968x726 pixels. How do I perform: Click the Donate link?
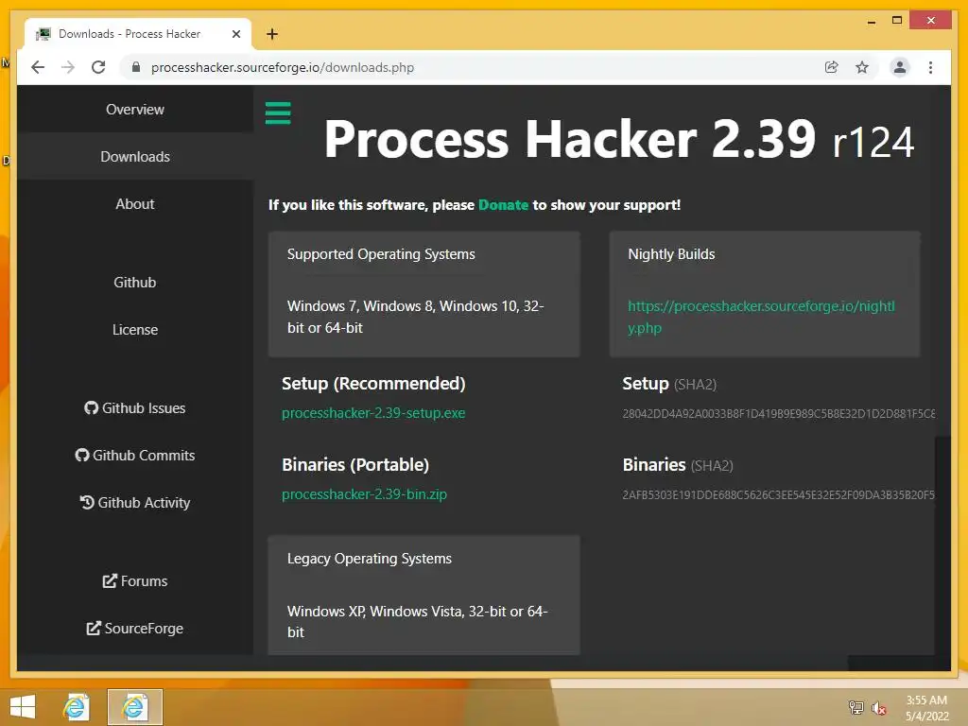(x=503, y=205)
